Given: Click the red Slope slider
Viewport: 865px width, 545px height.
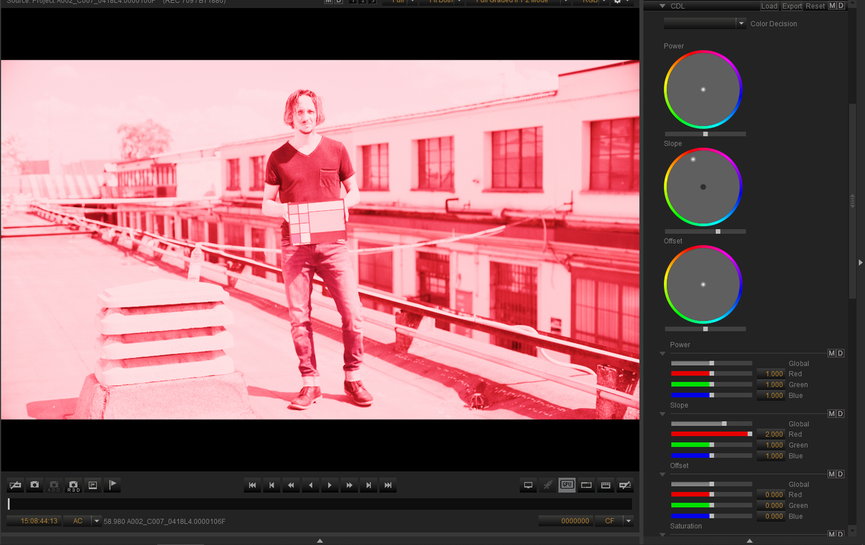Looking at the screenshot, I should click(712, 434).
